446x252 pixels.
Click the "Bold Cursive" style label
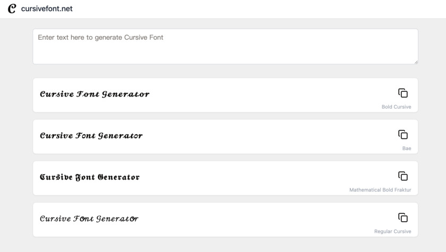[396, 107]
